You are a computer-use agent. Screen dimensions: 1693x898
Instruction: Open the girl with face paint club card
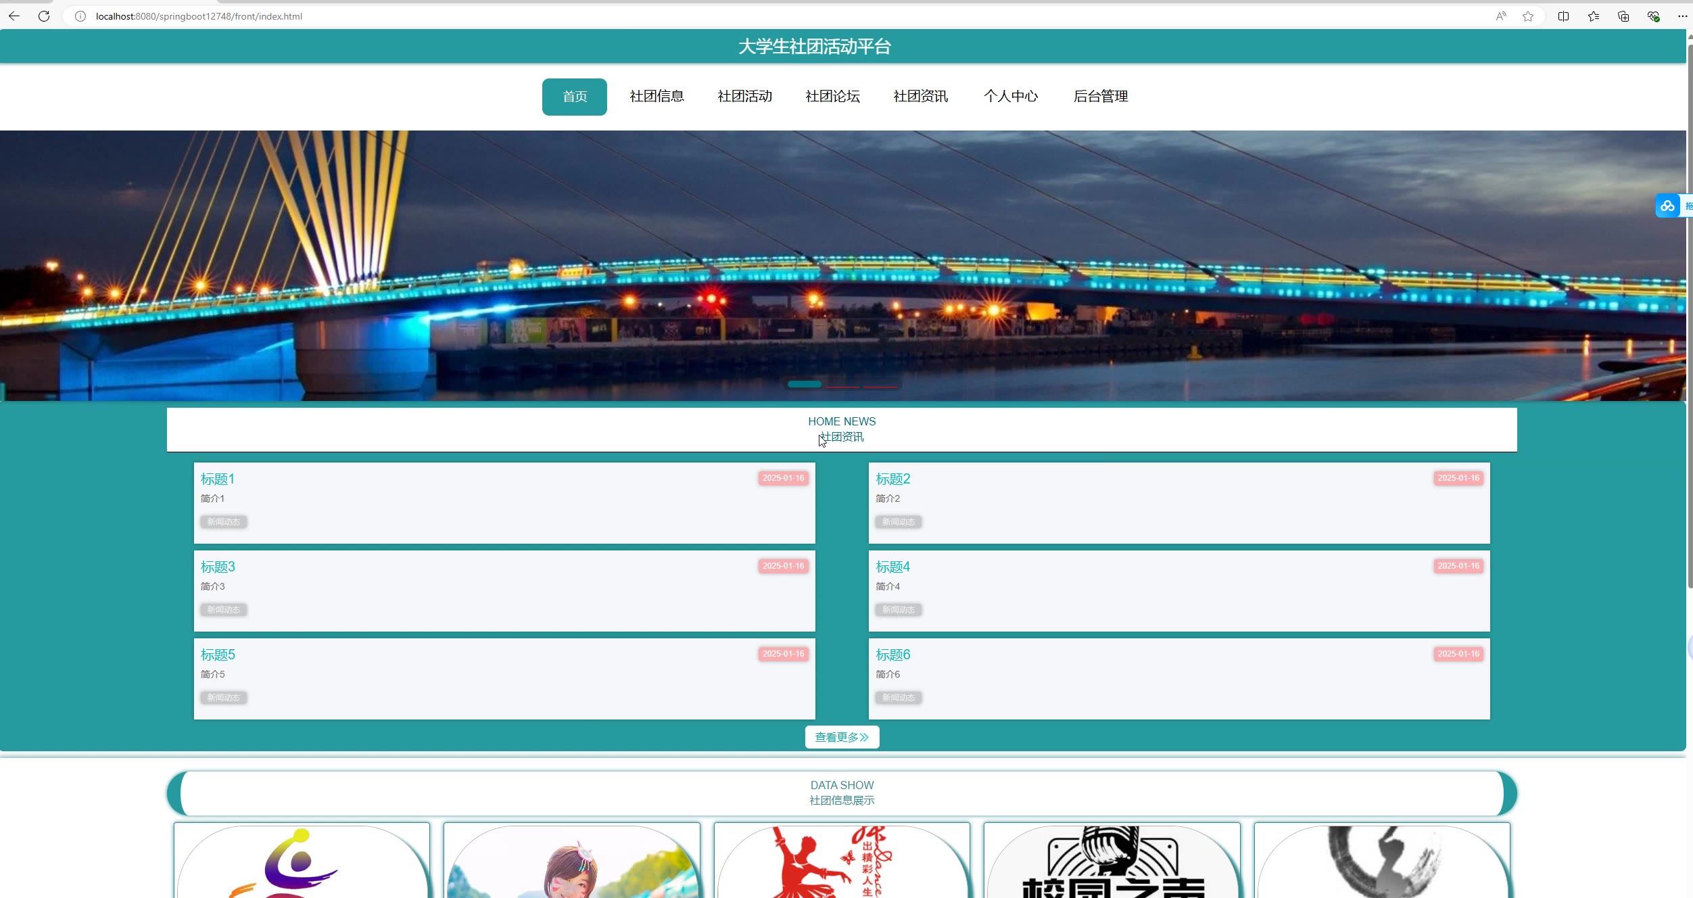[x=572, y=861]
